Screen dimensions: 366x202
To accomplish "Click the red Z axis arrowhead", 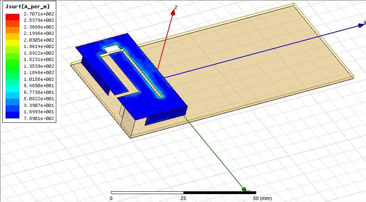I will point(173,13).
